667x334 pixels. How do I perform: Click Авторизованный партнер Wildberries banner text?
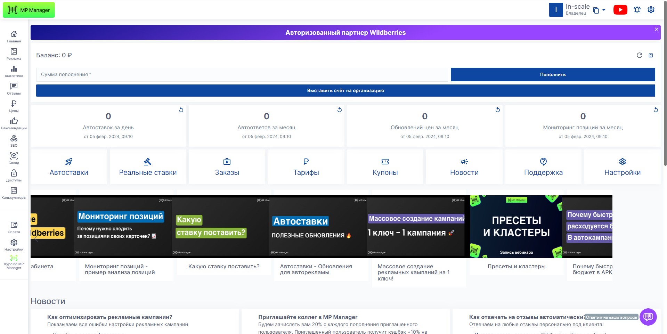tap(345, 33)
